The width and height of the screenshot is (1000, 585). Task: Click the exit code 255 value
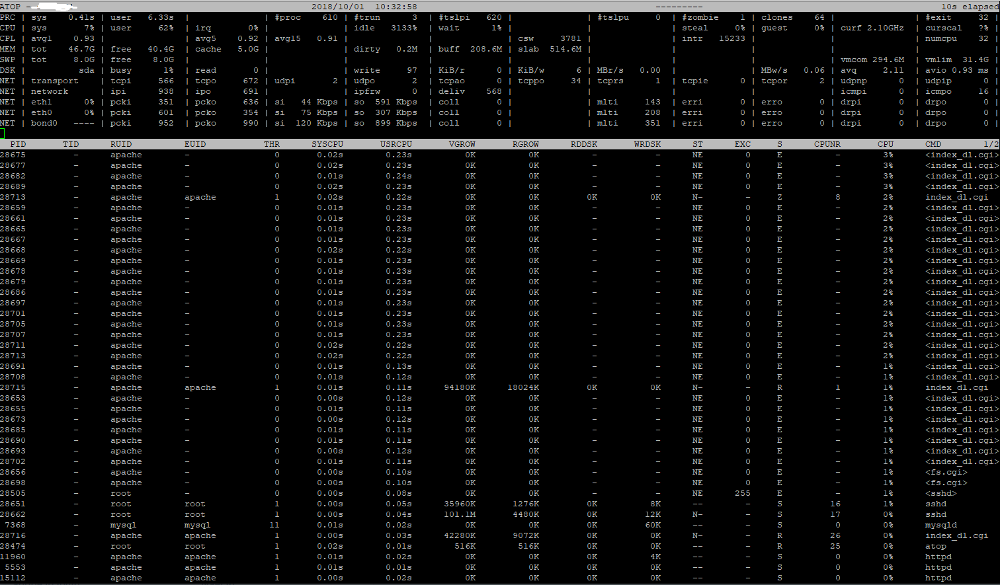[x=743, y=493]
